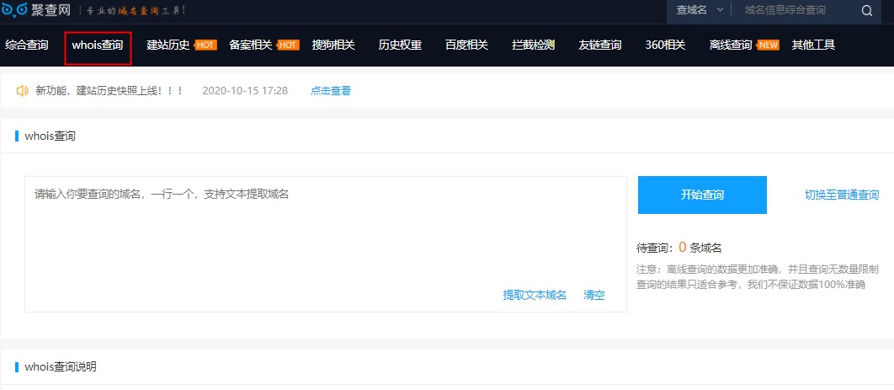
Task: Open the 备案相关 menu item
Action: pos(251,45)
